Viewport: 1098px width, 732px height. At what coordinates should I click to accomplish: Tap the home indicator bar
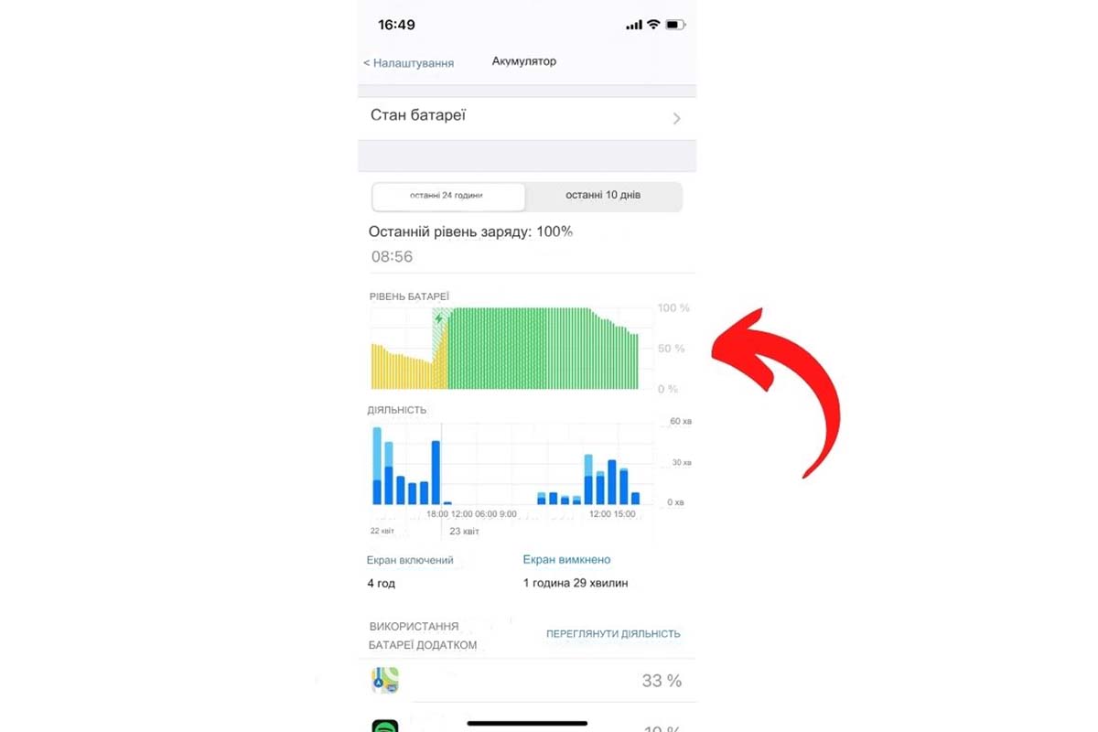point(527,723)
